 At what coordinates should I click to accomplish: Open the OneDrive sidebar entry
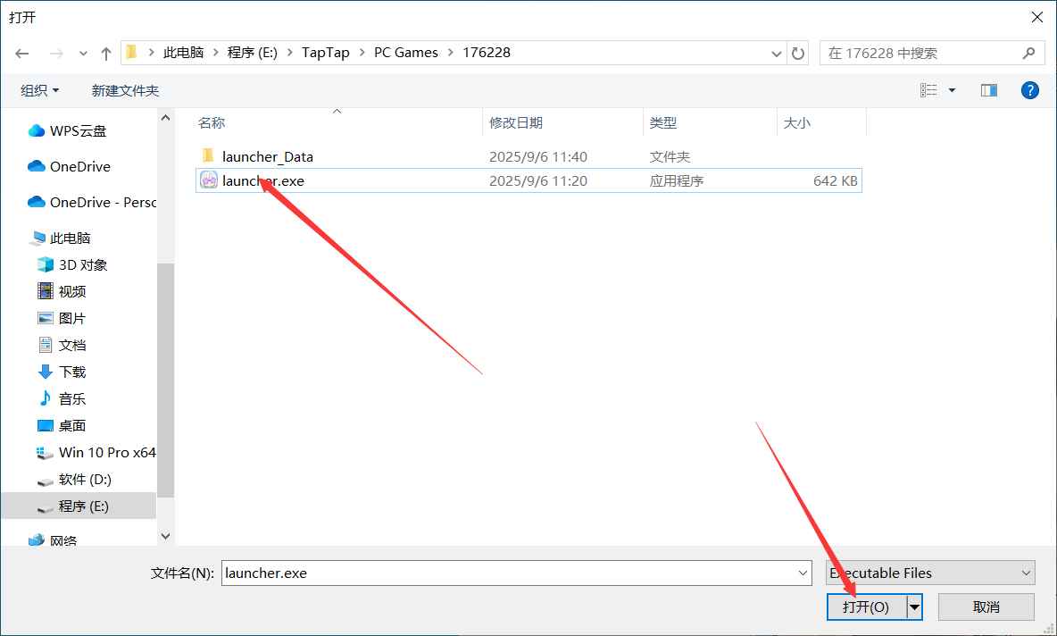click(x=76, y=166)
